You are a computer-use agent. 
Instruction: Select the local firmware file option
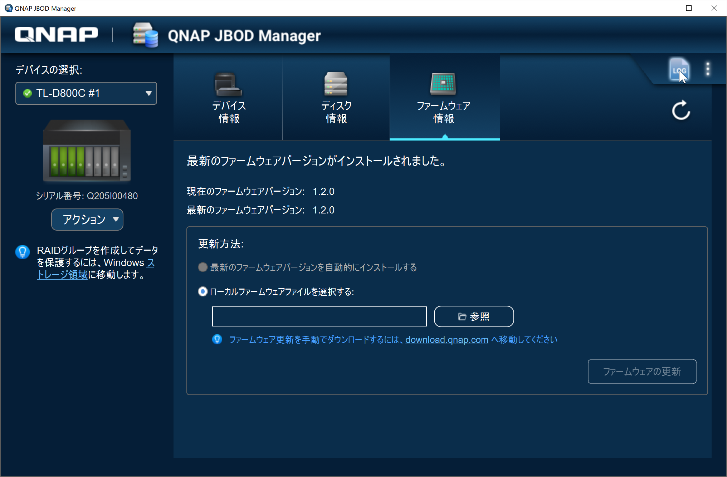point(203,292)
